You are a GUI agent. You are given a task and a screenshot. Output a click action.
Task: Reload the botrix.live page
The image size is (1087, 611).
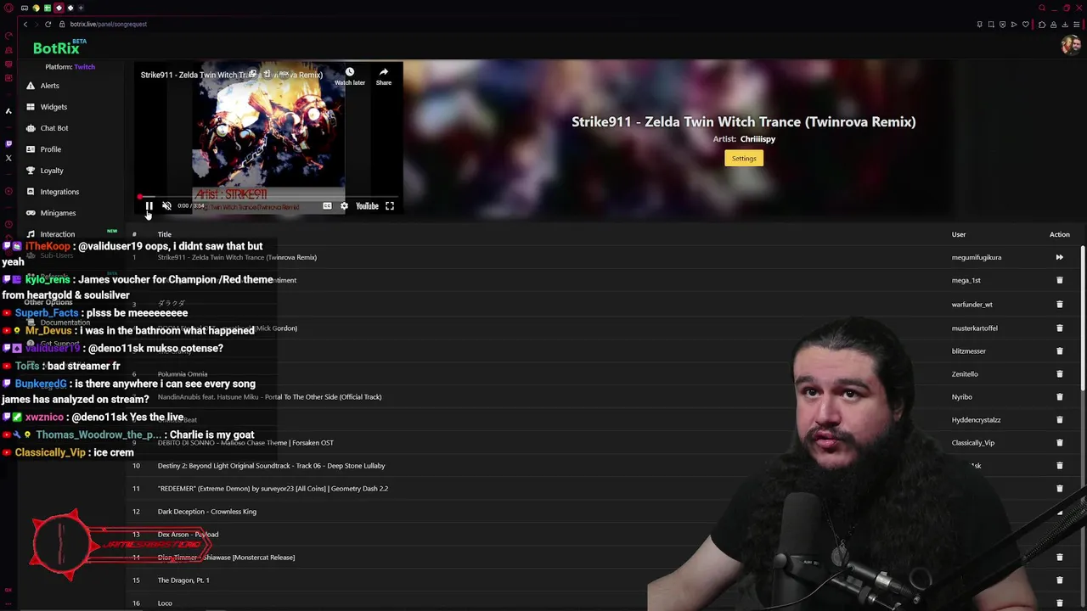48,24
